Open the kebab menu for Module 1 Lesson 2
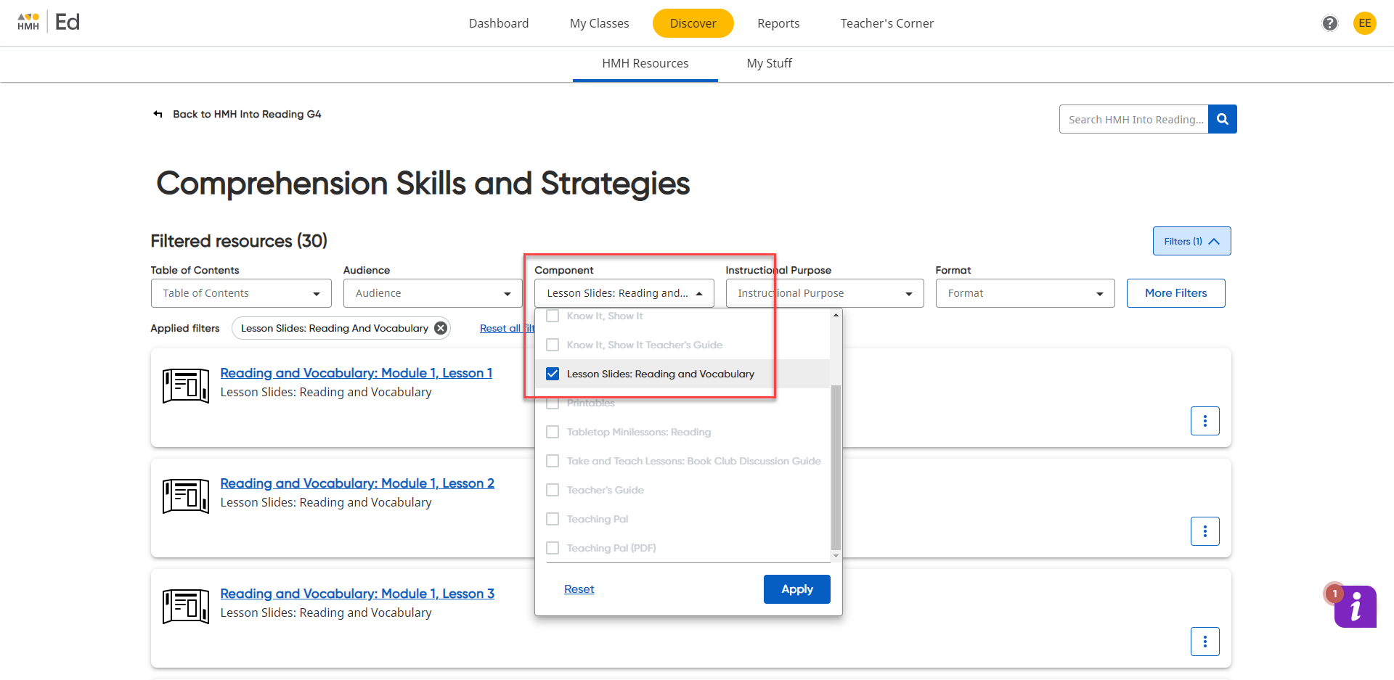Viewport: 1394px width, 680px height. point(1205,531)
